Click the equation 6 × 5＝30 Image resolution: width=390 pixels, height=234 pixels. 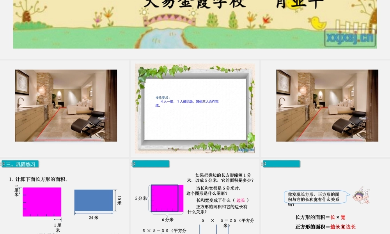coord(165,231)
